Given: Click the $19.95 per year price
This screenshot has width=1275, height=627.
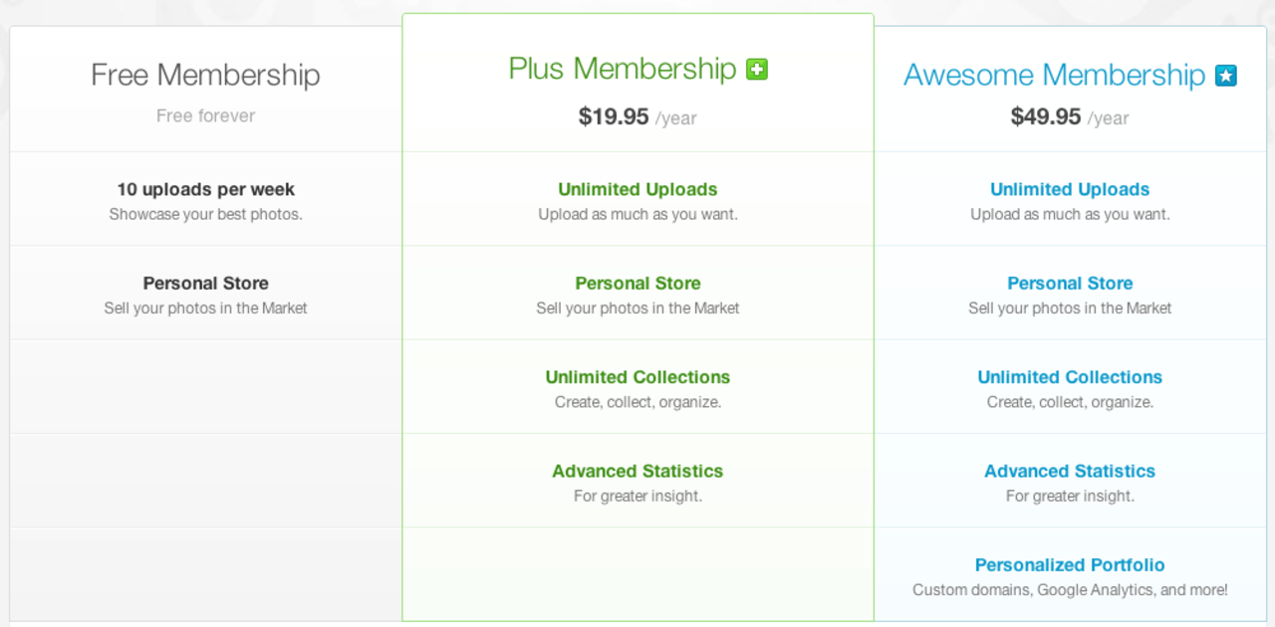Looking at the screenshot, I should pos(637,117).
